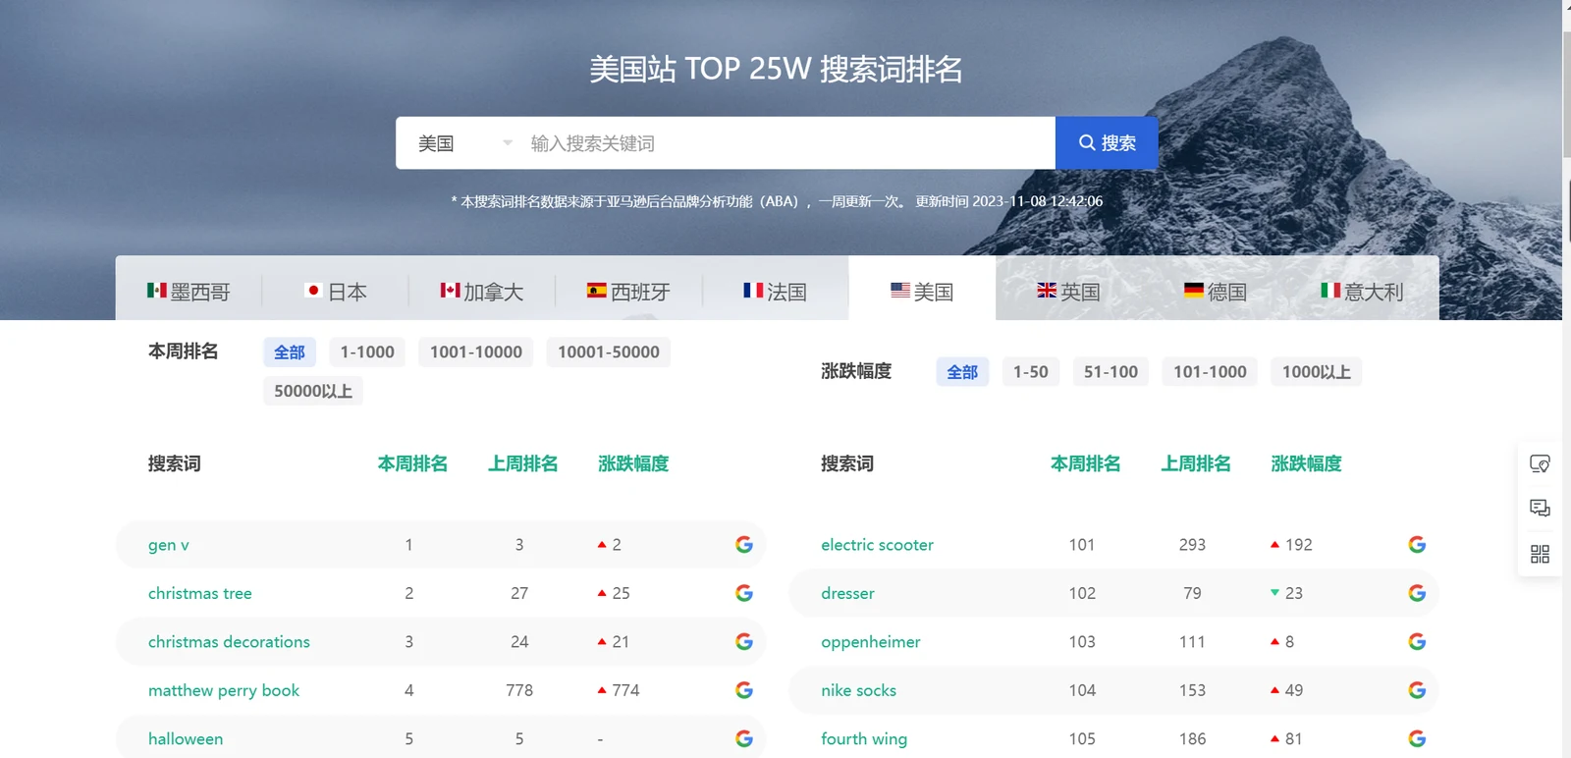Filter change range by 101-1000
Screen dimensions: 1571x758
pyautogui.click(x=1210, y=371)
